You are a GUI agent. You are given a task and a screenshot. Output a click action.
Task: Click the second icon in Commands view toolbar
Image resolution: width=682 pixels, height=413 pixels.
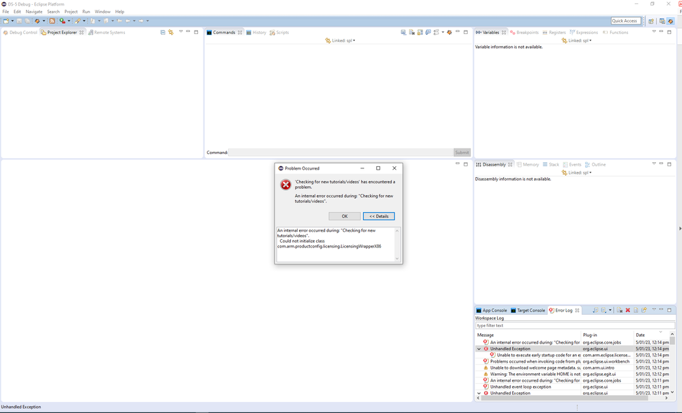(x=412, y=32)
